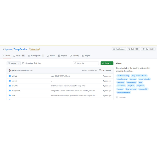Expand the green Code dropdown button
157x157 pixels.
[x=107, y=63]
